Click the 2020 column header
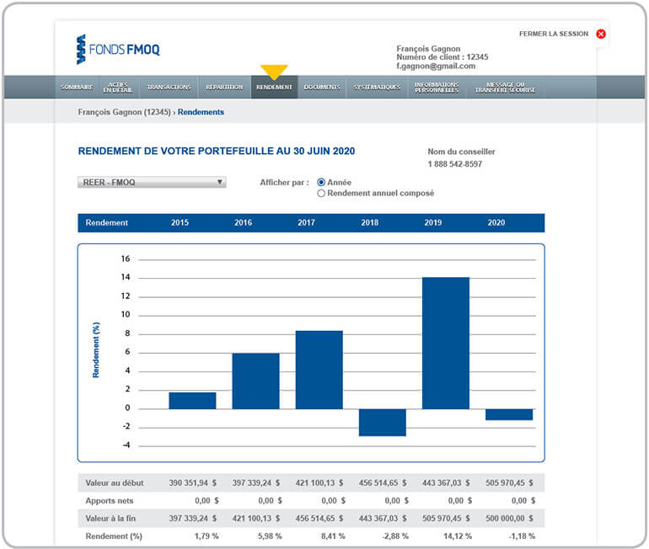The image size is (649, 549). (496, 223)
